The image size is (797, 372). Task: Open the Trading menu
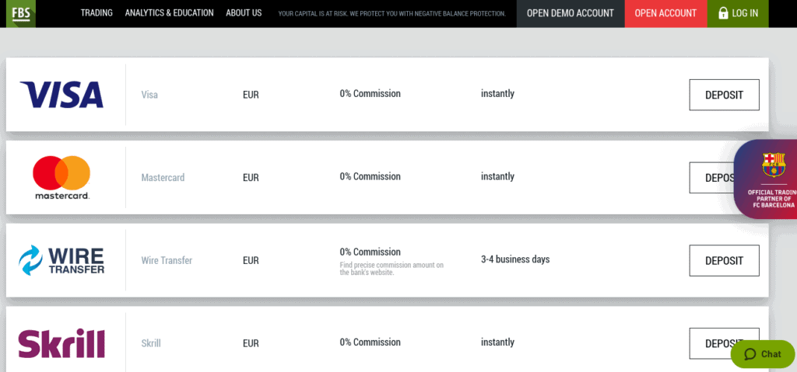click(x=97, y=12)
